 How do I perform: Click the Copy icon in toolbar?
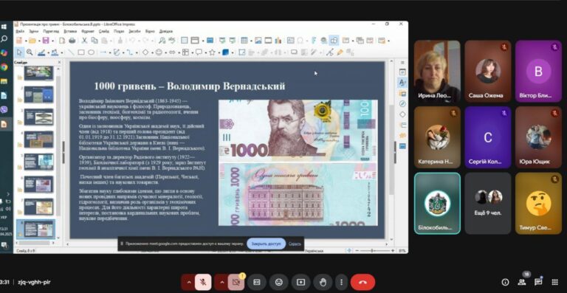click(94, 41)
